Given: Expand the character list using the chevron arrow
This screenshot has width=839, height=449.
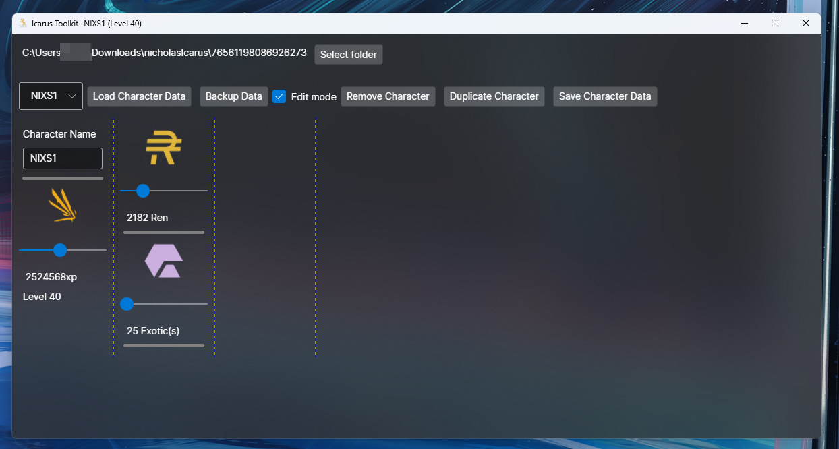Looking at the screenshot, I should [x=72, y=96].
